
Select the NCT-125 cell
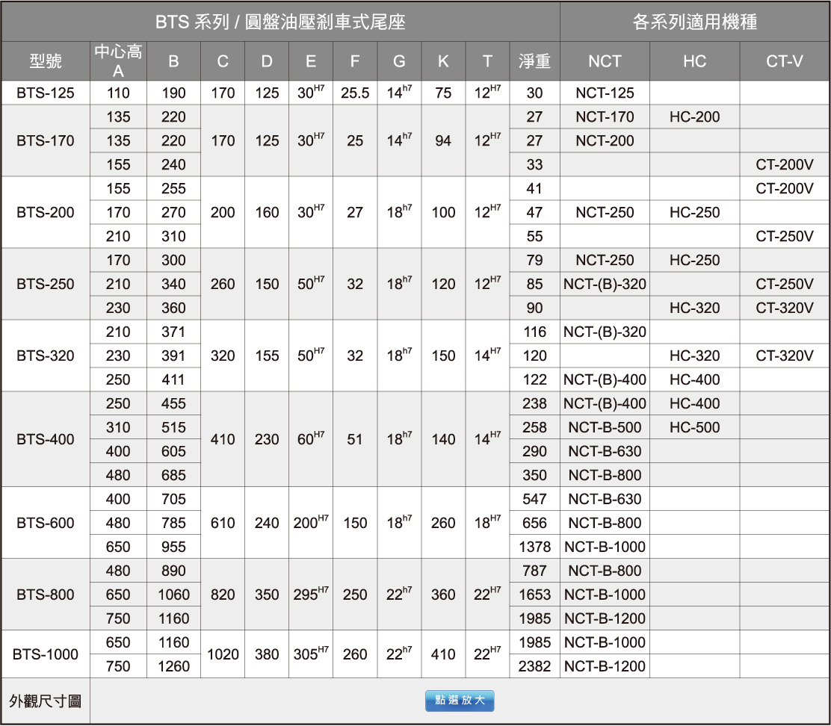tap(605, 93)
